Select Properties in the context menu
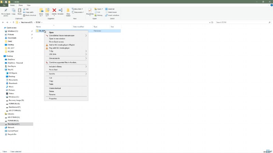The height and width of the screenshot is (153, 273). [53, 98]
